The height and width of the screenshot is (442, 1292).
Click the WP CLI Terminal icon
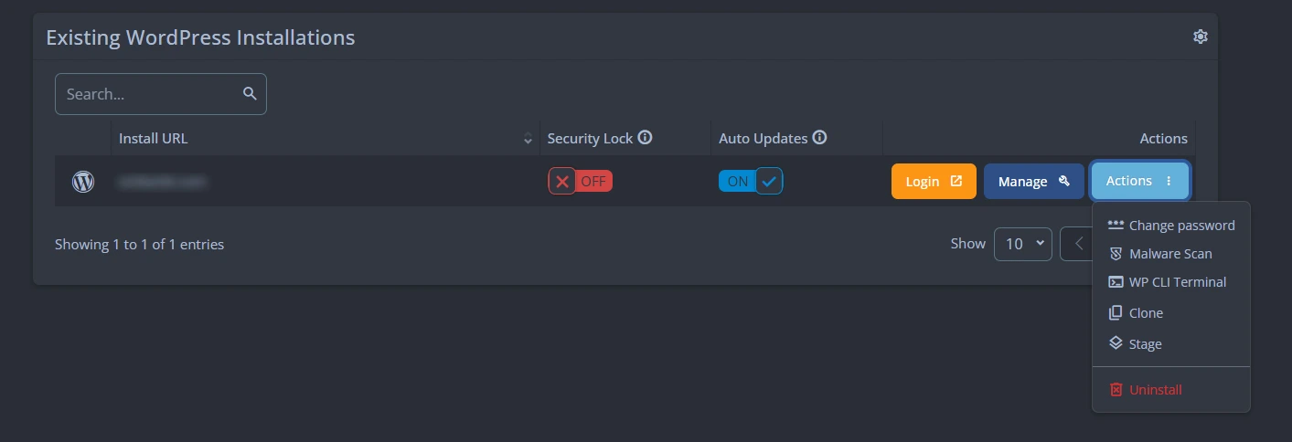coord(1116,282)
